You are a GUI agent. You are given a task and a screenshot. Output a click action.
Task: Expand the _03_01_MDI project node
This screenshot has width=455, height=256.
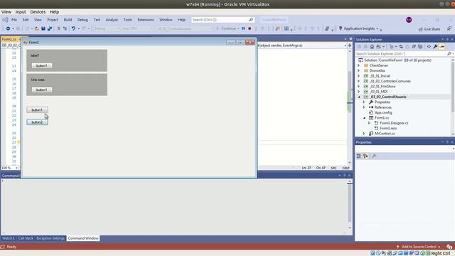tap(359, 92)
